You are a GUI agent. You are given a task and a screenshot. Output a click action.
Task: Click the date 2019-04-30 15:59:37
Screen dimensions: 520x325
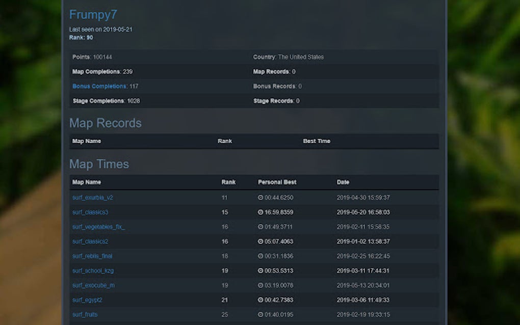363,198
